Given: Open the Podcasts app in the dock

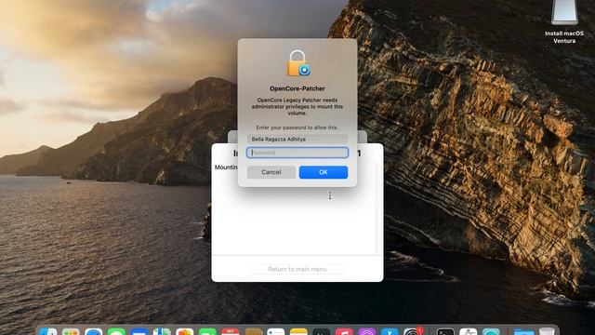Looking at the screenshot, I should point(367,332).
